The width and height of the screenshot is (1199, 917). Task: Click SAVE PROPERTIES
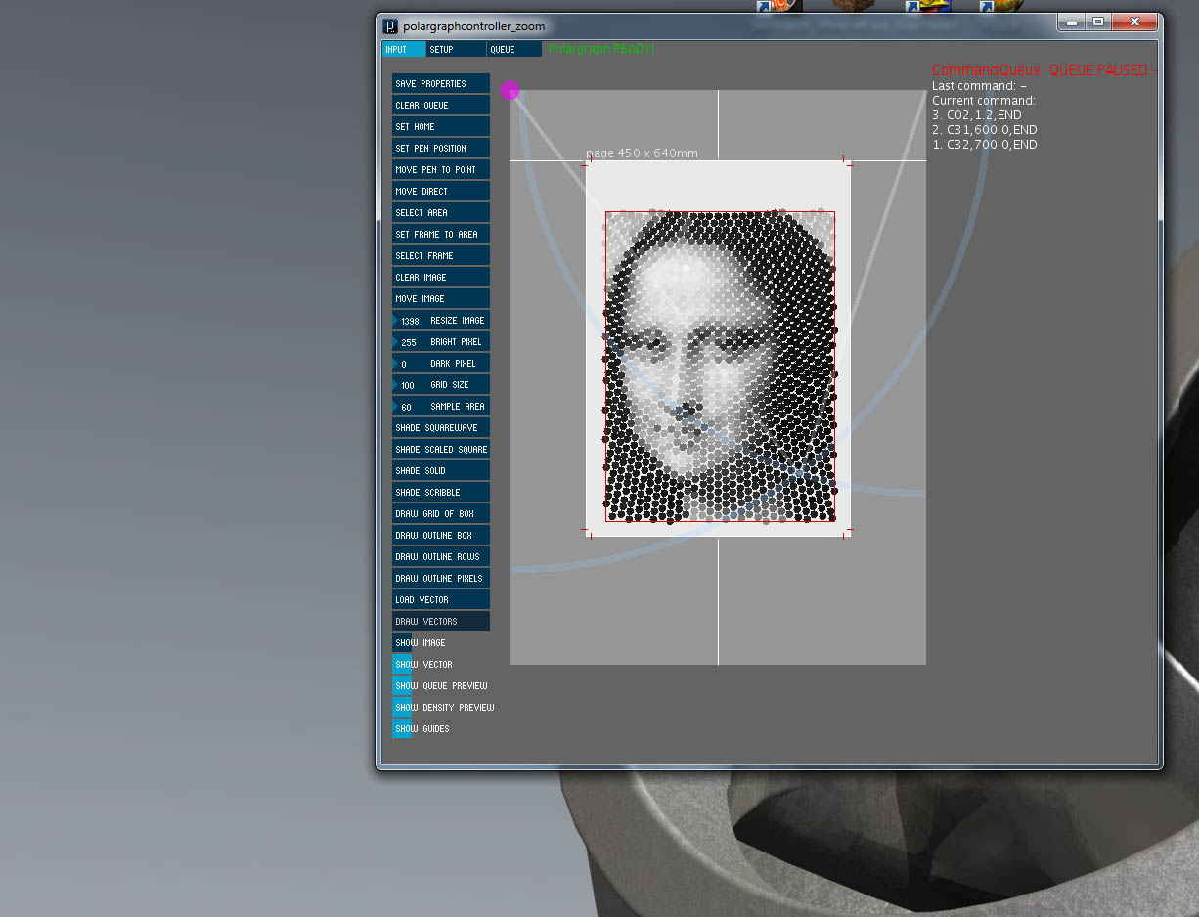[440, 83]
